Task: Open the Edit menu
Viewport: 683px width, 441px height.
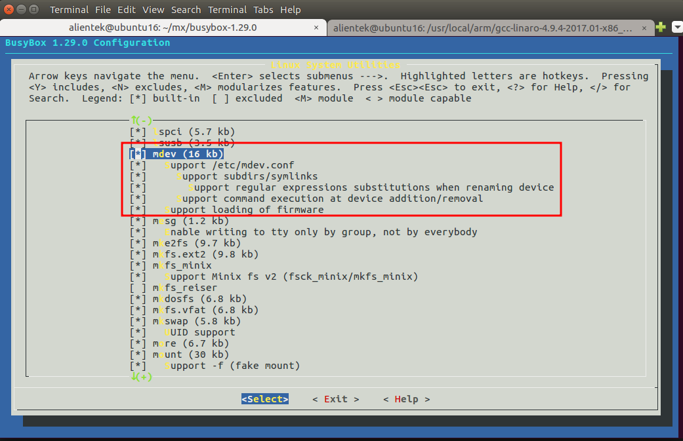Action: click(x=127, y=10)
